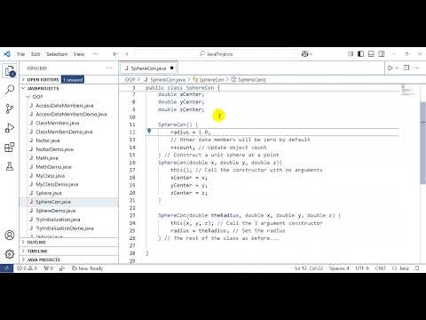Open AccessDataMembersDemo.java file

point(71,114)
